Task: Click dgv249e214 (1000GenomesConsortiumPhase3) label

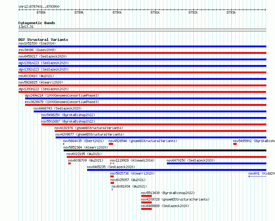Action: 62,95
